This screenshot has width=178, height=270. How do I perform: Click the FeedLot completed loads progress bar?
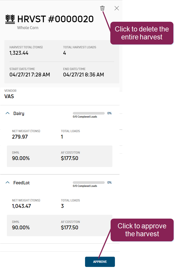point(89,183)
